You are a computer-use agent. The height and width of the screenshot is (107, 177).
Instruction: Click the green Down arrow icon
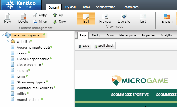click(x=55, y=22)
